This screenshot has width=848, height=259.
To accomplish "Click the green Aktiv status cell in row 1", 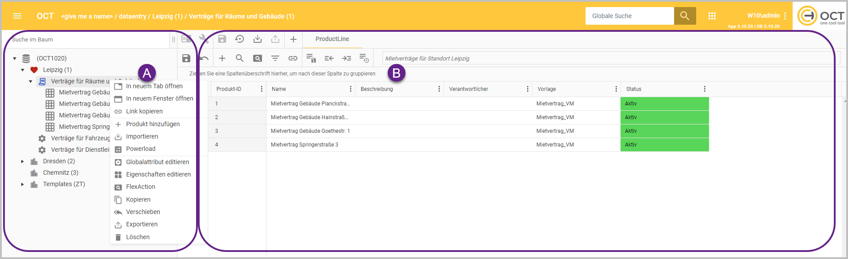I will (664, 104).
